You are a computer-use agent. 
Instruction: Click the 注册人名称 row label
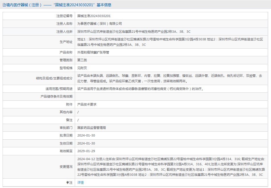pyautogui.click(x=65, y=24)
